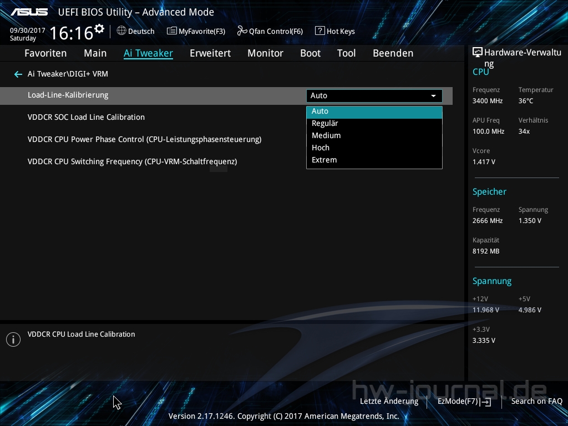This screenshot has width=568, height=426.
Task: Choose Medium from the dropdown list
Action: 374,135
